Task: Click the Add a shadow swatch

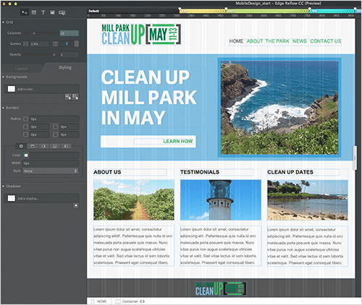Action: click(x=12, y=198)
